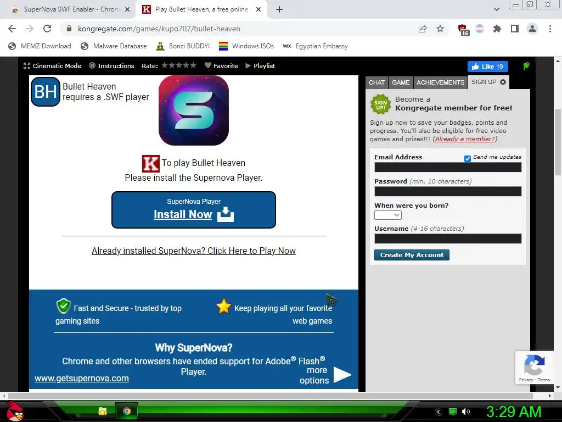Open Chrome three-dot menu
The width and height of the screenshot is (562, 422).
click(x=550, y=29)
